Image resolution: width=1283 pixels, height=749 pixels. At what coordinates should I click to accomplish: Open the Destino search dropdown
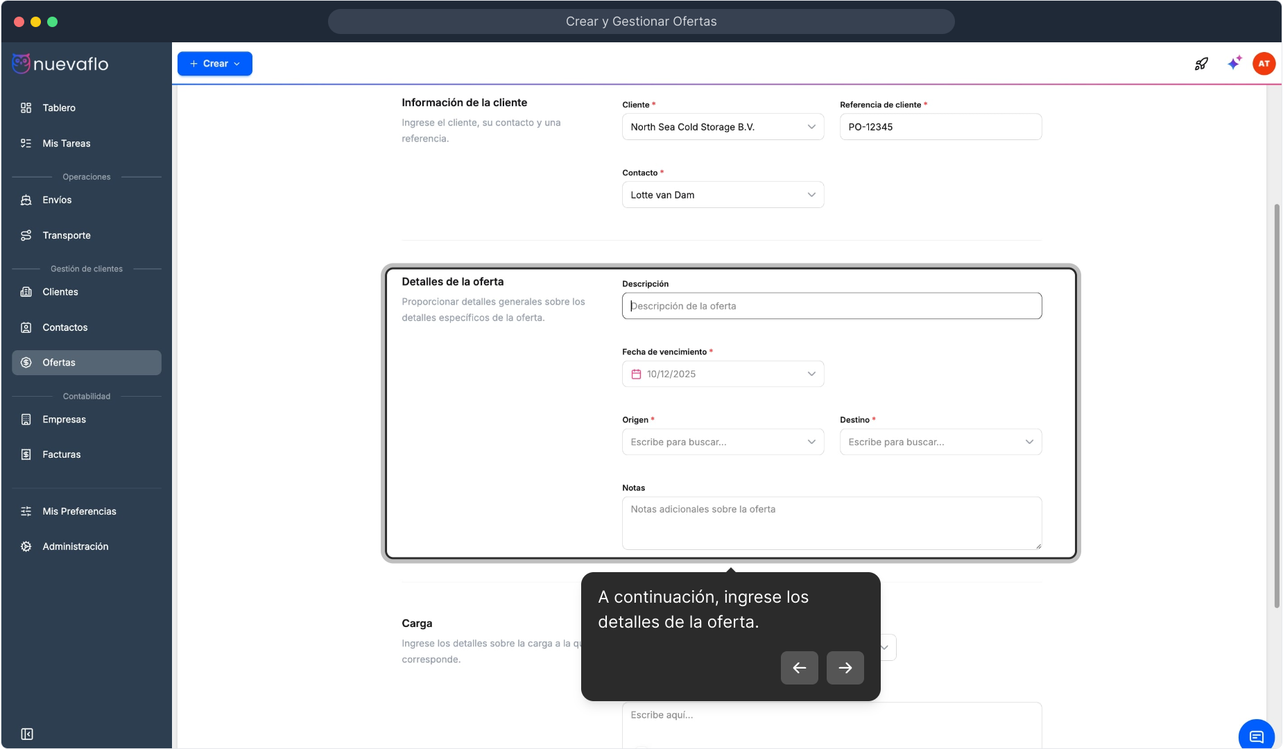click(1028, 442)
